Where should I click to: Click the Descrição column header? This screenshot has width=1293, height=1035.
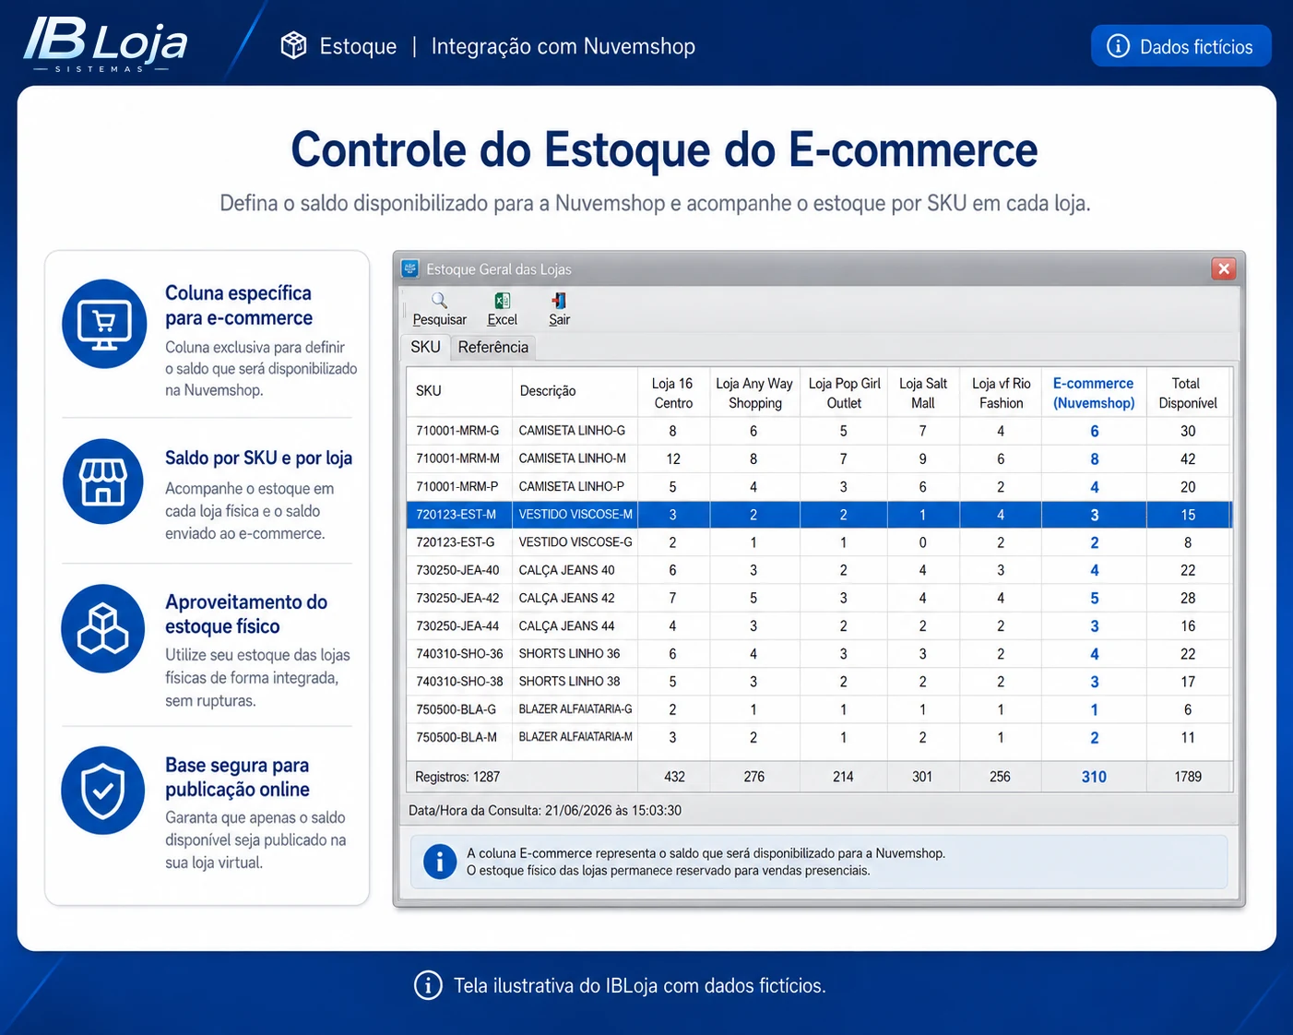coord(575,391)
